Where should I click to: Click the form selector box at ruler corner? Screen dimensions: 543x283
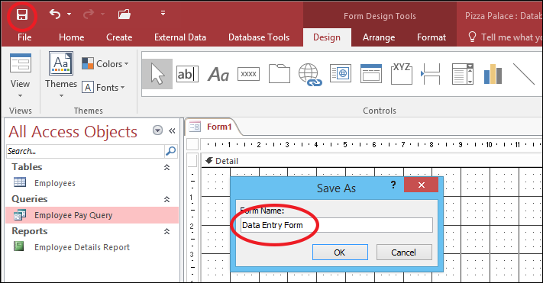pyautogui.click(x=192, y=144)
